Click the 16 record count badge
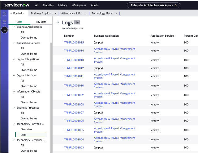The width and height of the screenshot is (198, 153). 77,23
